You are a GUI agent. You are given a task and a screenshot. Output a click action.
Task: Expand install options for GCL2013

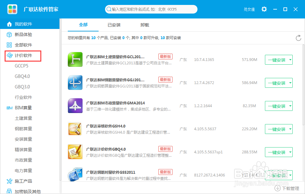pos(290,60)
